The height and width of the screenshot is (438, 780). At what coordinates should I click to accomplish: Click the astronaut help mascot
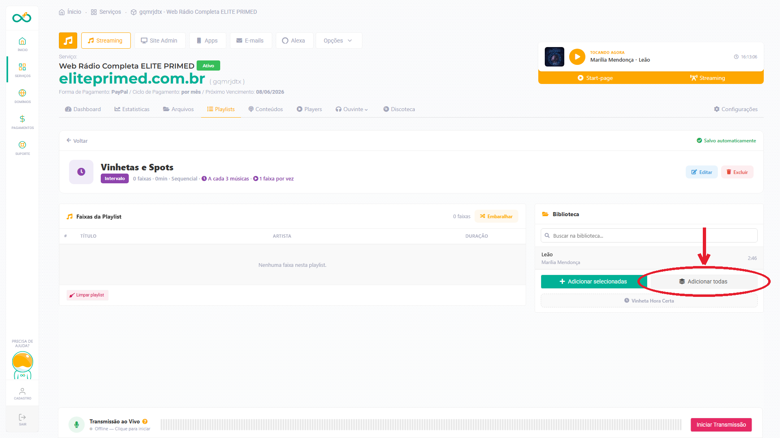(22, 365)
